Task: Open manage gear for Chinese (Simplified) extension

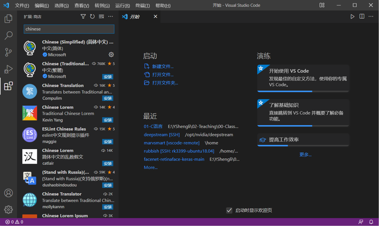Action: point(111,55)
